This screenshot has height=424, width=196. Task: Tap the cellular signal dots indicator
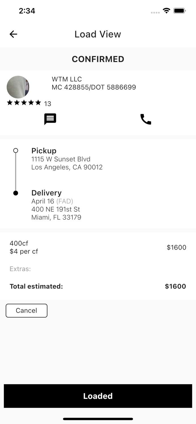(x=155, y=12)
